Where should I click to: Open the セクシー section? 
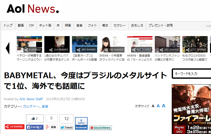point(120,25)
